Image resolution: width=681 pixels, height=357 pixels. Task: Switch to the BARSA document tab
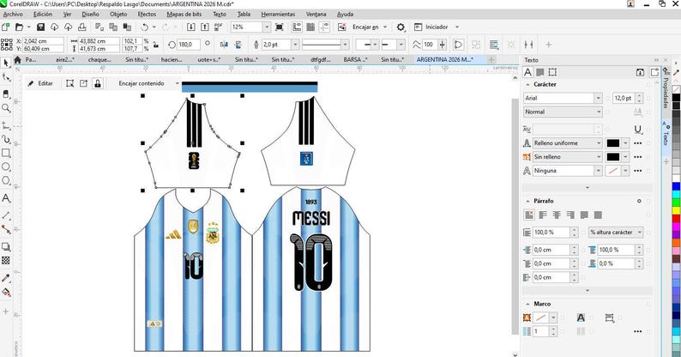(355, 59)
